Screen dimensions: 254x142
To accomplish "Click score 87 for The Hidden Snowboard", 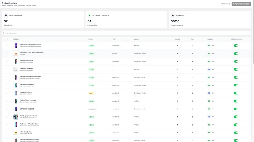I will click(x=209, y=62).
